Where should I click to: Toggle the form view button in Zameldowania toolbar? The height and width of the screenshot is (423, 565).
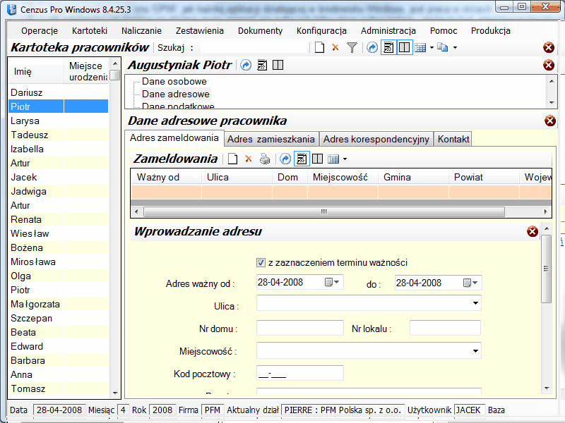tap(302, 159)
